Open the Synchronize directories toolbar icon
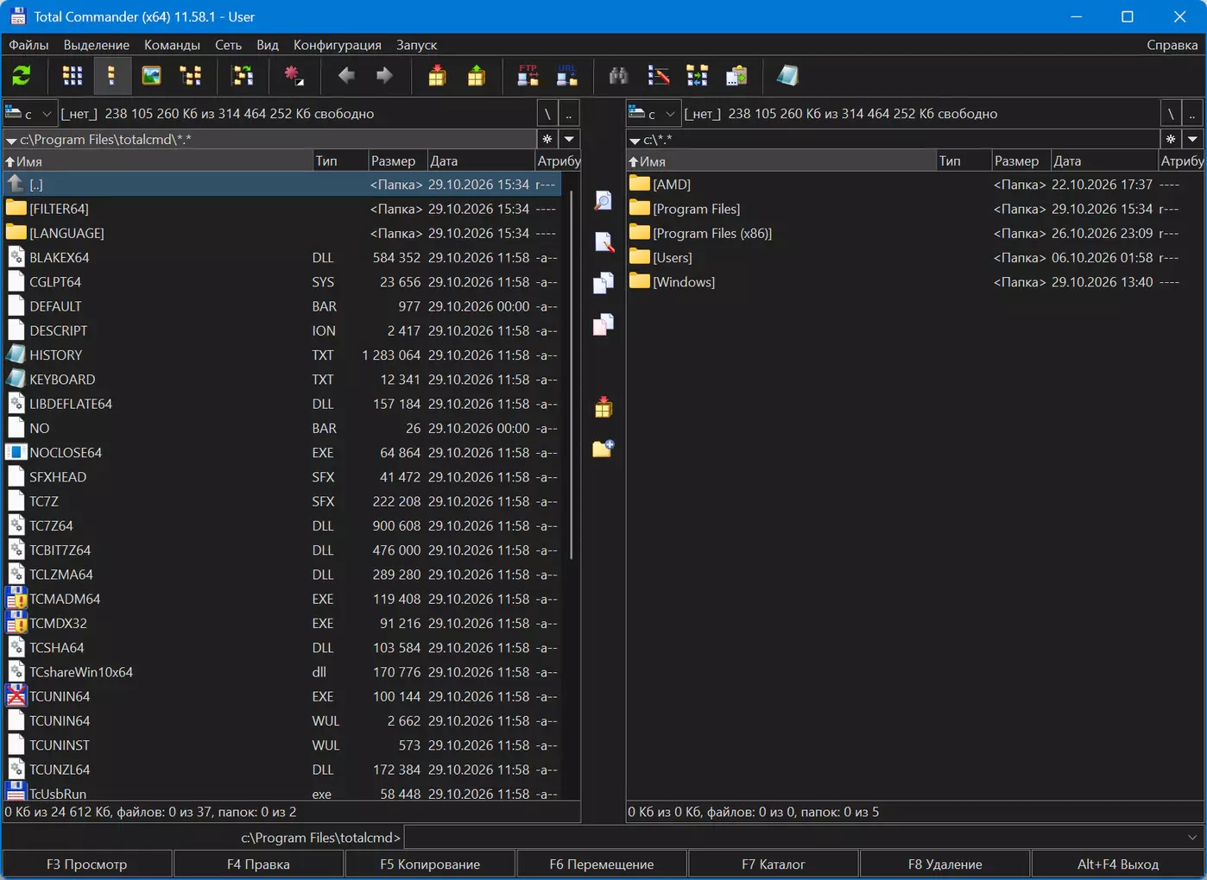Image resolution: width=1207 pixels, height=880 pixels. pyautogui.click(x=697, y=76)
